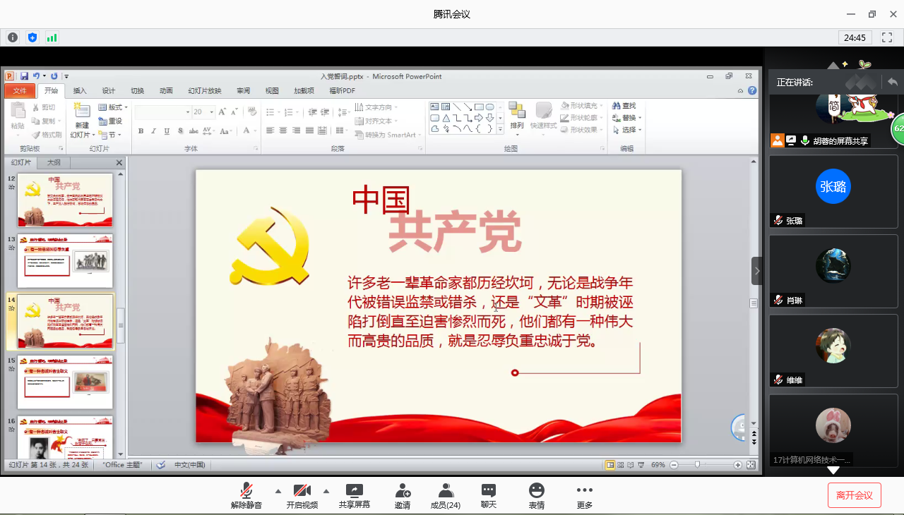Open video options arrow next to 开启视频
Viewport: 904px width, 515px height.
click(x=326, y=491)
